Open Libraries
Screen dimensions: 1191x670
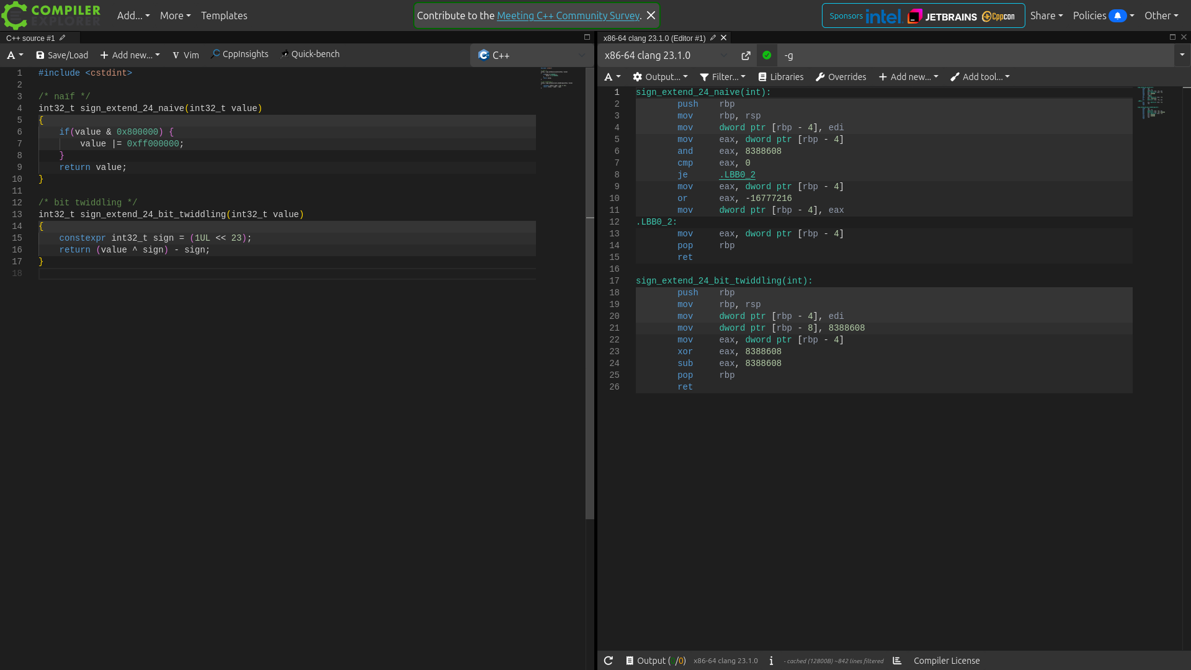click(780, 77)
